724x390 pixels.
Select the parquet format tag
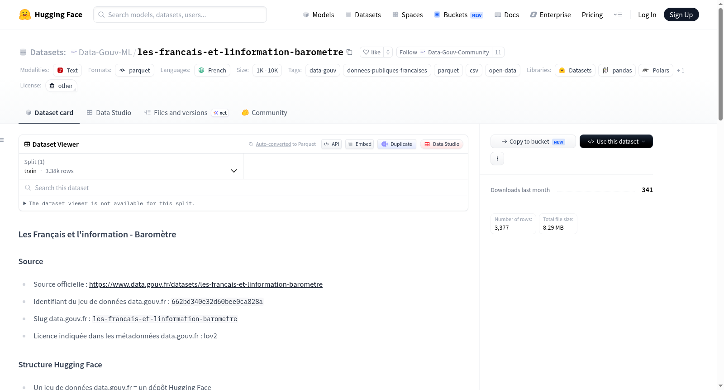134,70
